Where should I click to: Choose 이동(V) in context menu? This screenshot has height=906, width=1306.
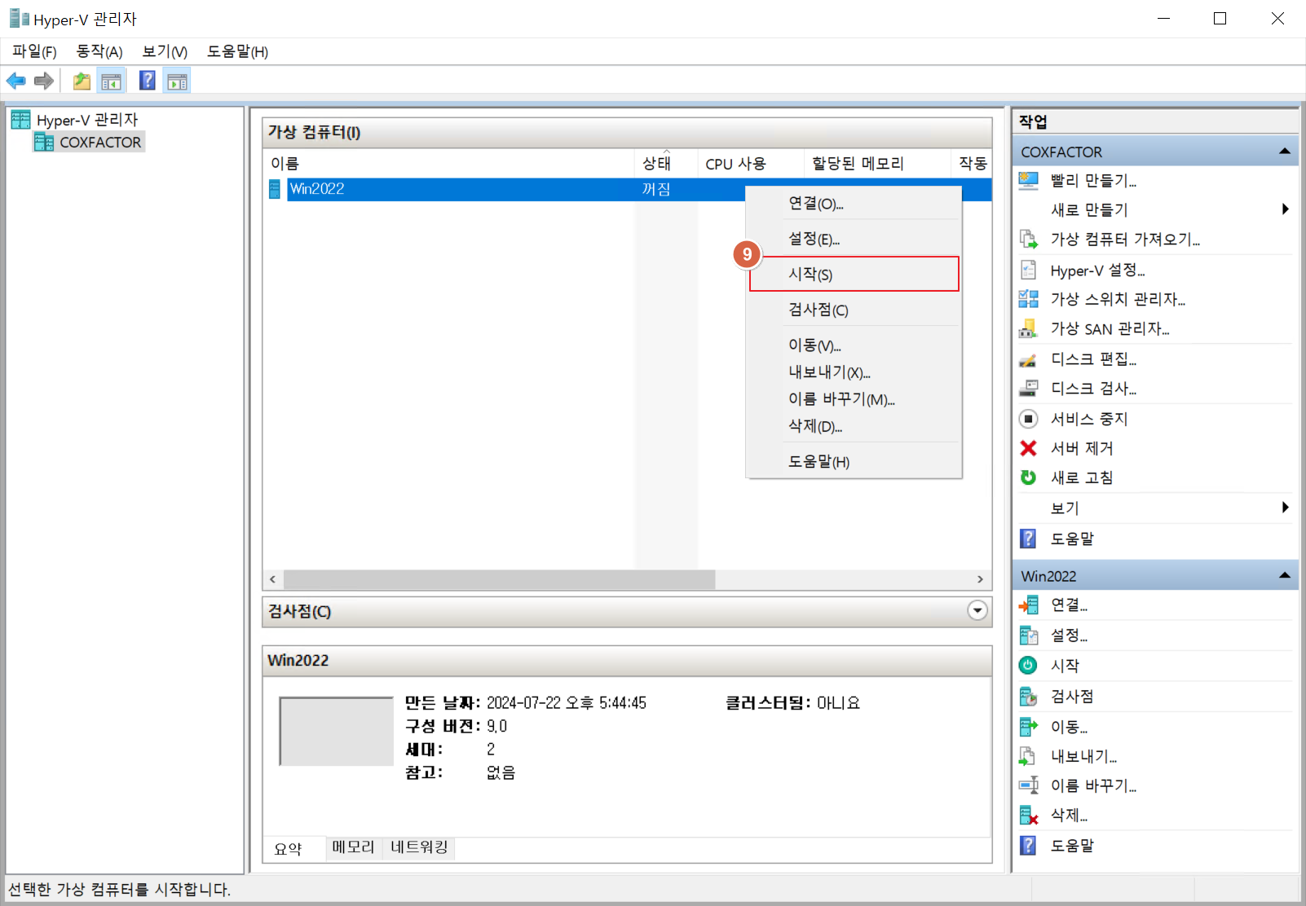coord(854,345)
